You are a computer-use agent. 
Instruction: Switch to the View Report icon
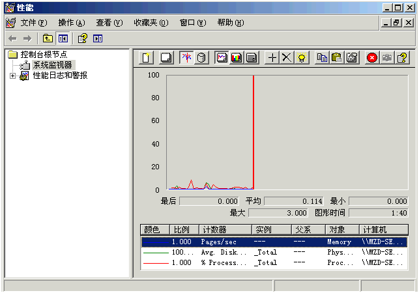coord(251,57)
